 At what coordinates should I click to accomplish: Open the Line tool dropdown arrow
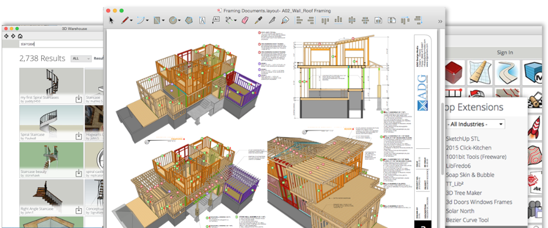coord(132,21)
